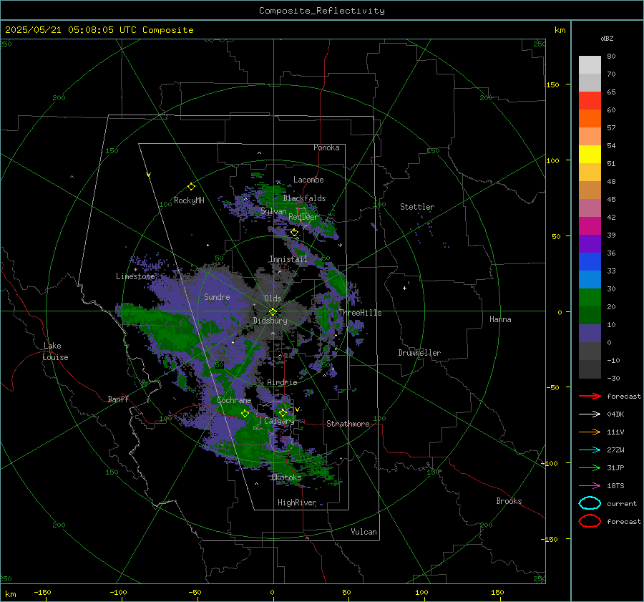Pick the 10 dBZ slate-purple swatch
644x602 pixels.
(x=590, y=334)
